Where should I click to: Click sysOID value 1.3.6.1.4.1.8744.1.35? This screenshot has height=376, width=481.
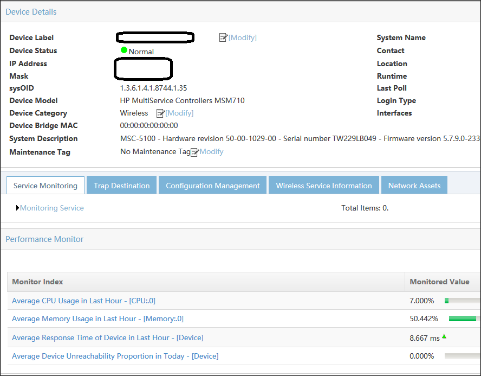[153, 88]
